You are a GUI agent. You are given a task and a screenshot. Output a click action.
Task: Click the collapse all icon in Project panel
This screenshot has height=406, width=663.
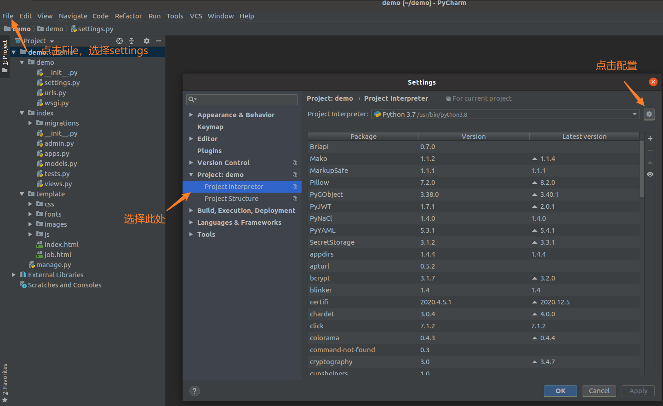coord(131,41)
